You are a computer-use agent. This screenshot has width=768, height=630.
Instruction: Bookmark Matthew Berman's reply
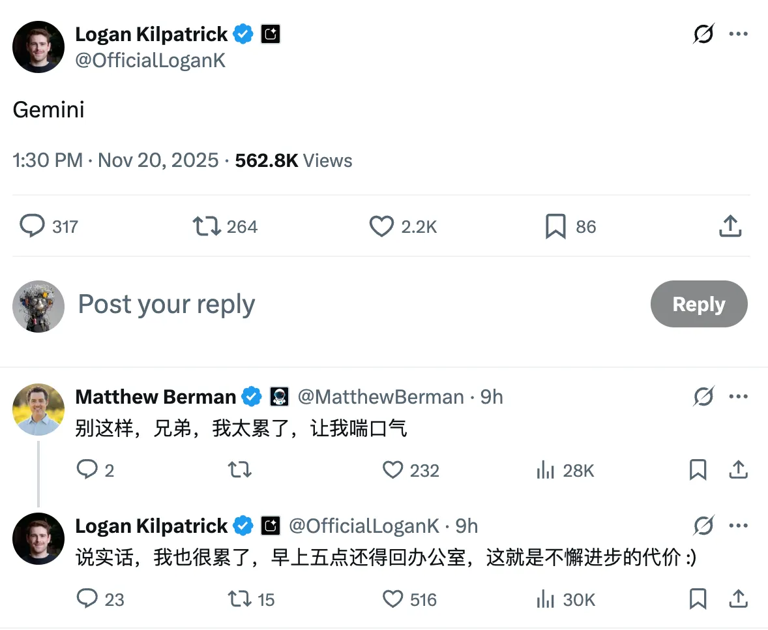point(698,470)
